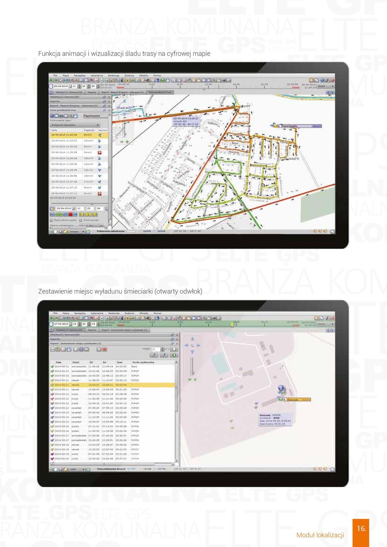
Task: Click the 'Baza' cell in the first unloading row
Action: (134, 367)
